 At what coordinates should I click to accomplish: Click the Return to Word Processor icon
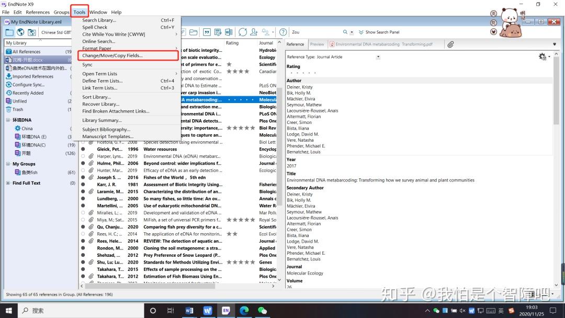(x=229, y=32)
